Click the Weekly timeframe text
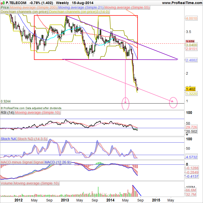 62,3
